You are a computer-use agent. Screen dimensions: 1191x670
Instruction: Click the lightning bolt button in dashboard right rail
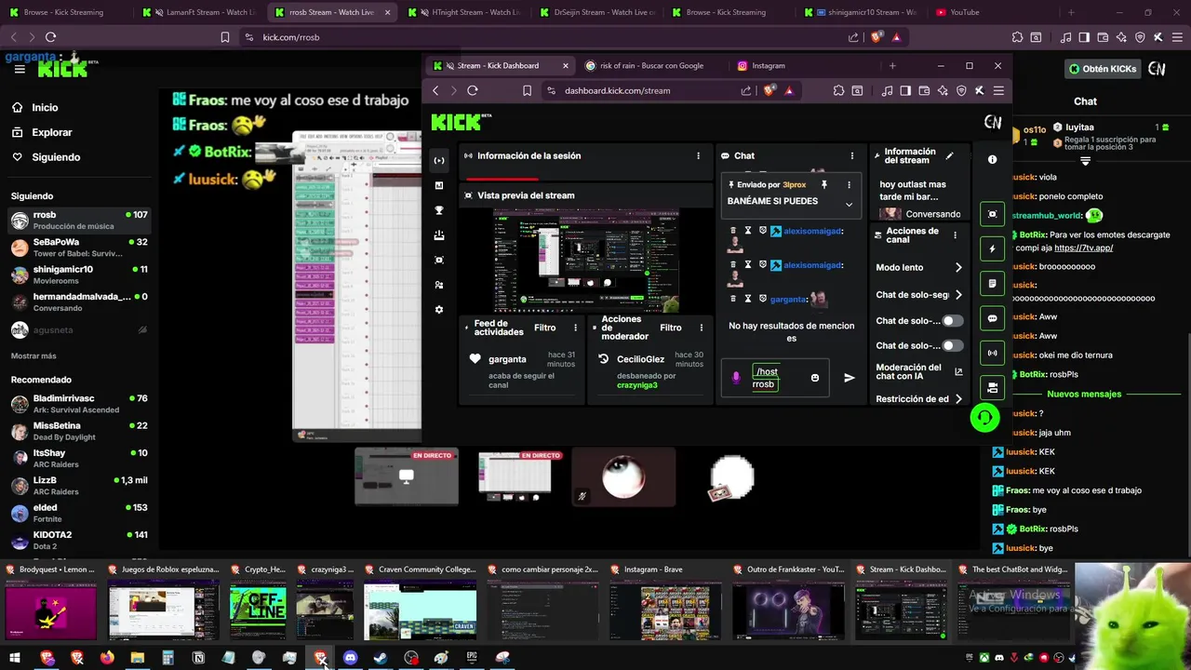992,248
